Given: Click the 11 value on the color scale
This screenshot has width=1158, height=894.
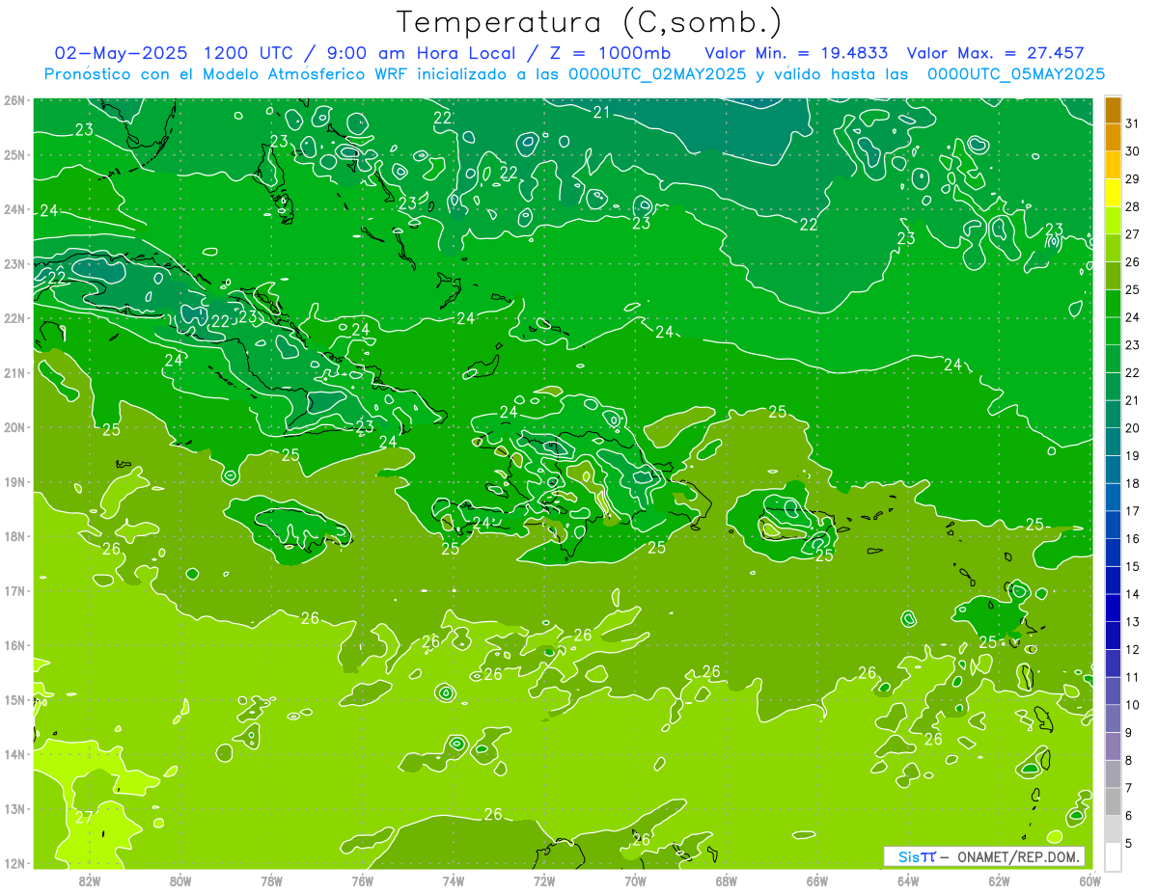Looking at the screenshot, I should 1132,678.
